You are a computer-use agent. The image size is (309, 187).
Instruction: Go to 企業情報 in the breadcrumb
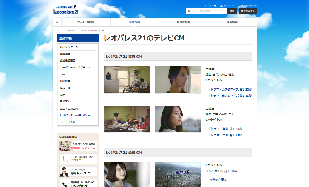pos(71,31)
